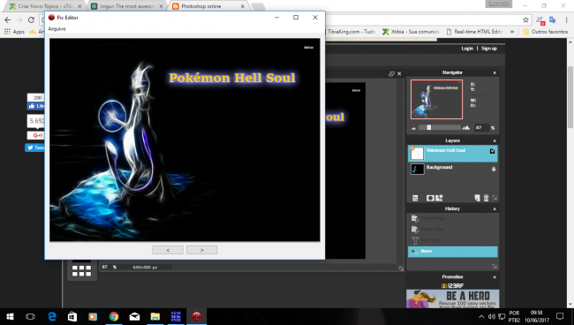Click the Google Translate extension icon
This screenshot has width=574, height=325.
(553, 19)
